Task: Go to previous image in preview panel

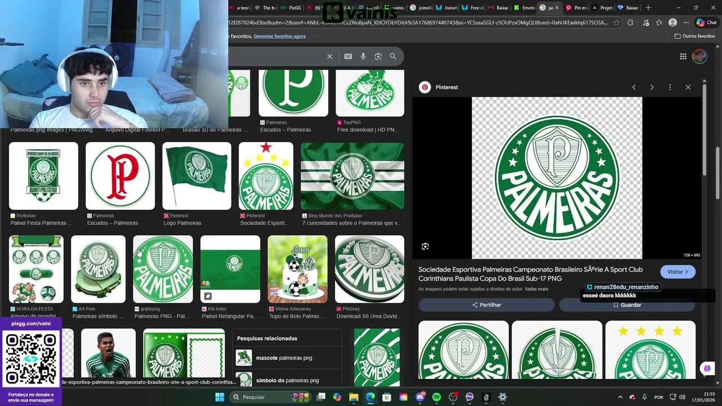Action: point(634,87)
